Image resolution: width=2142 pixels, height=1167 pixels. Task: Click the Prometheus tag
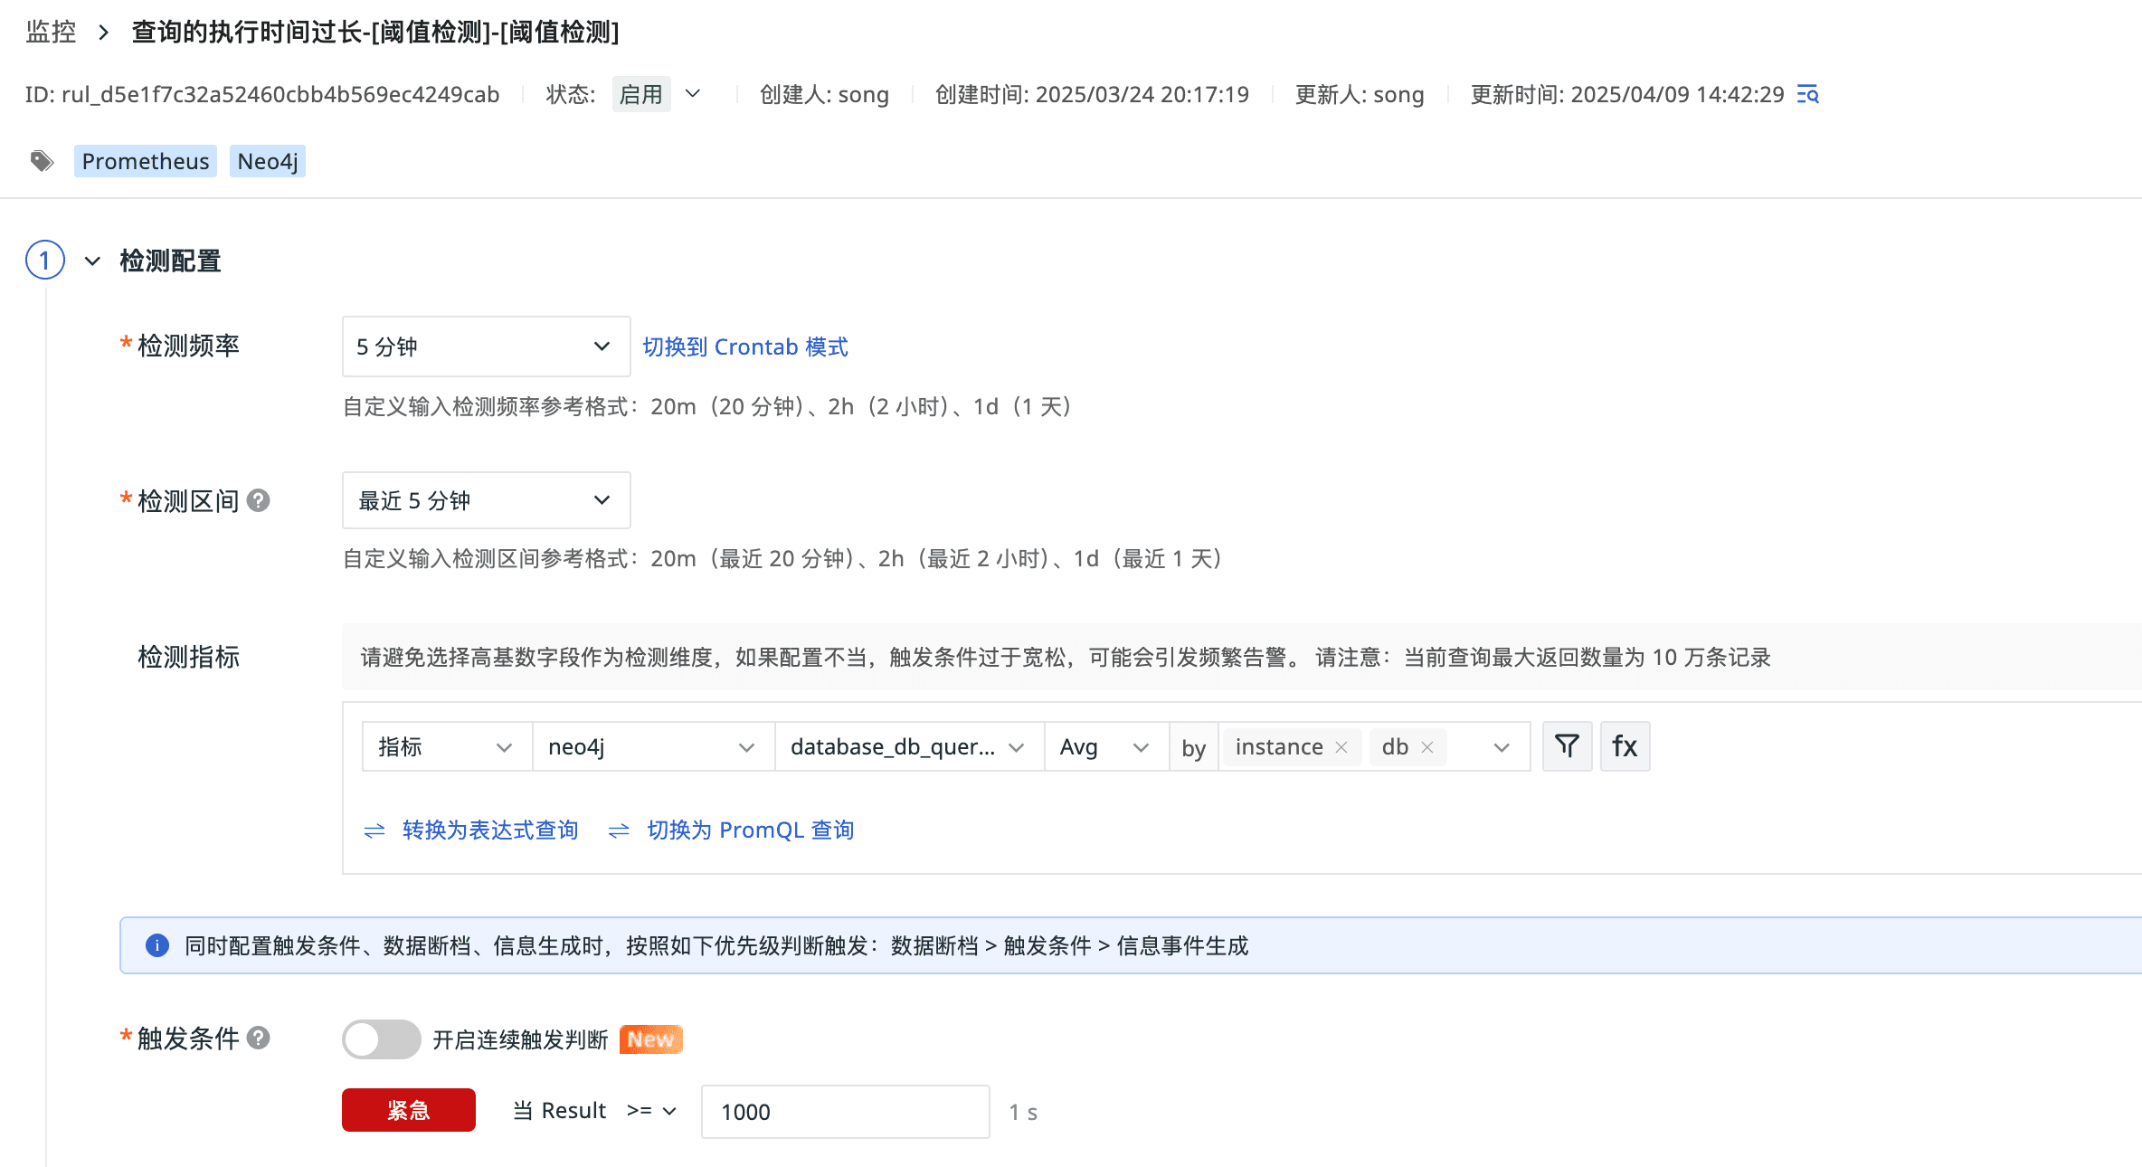146,161
